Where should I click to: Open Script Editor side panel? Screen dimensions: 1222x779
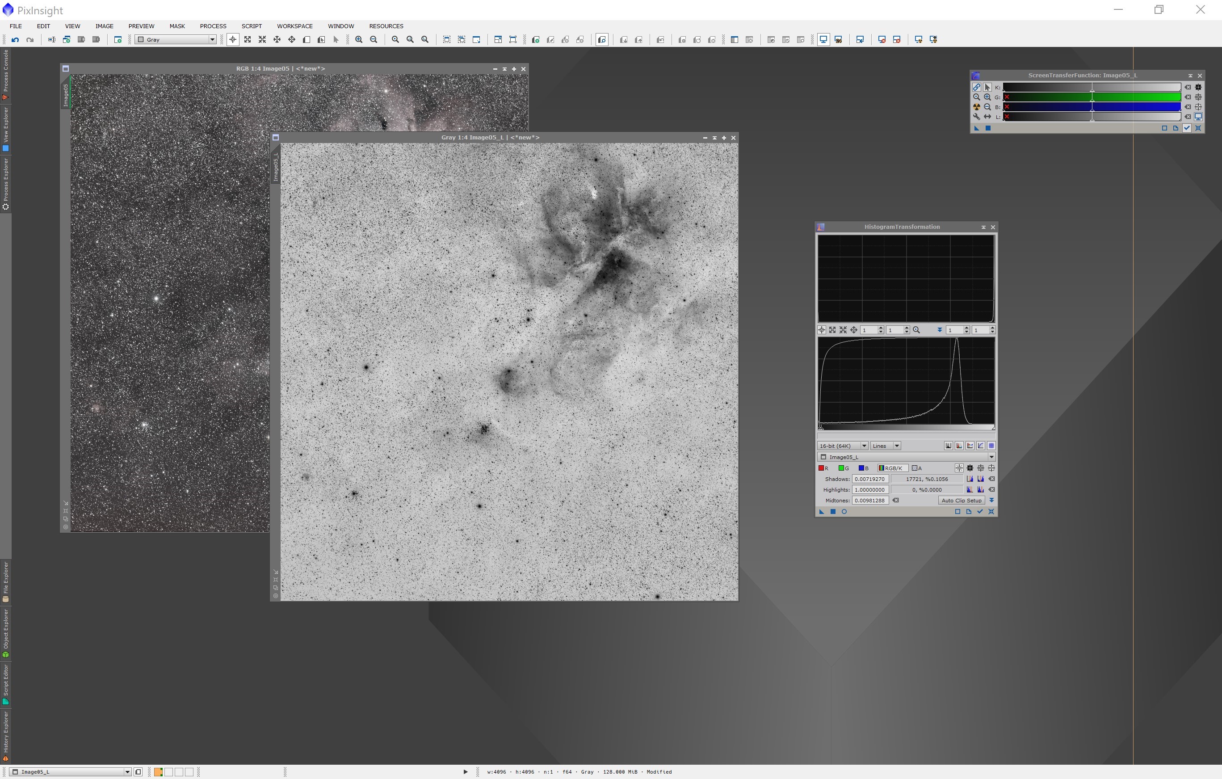[5, 685]
